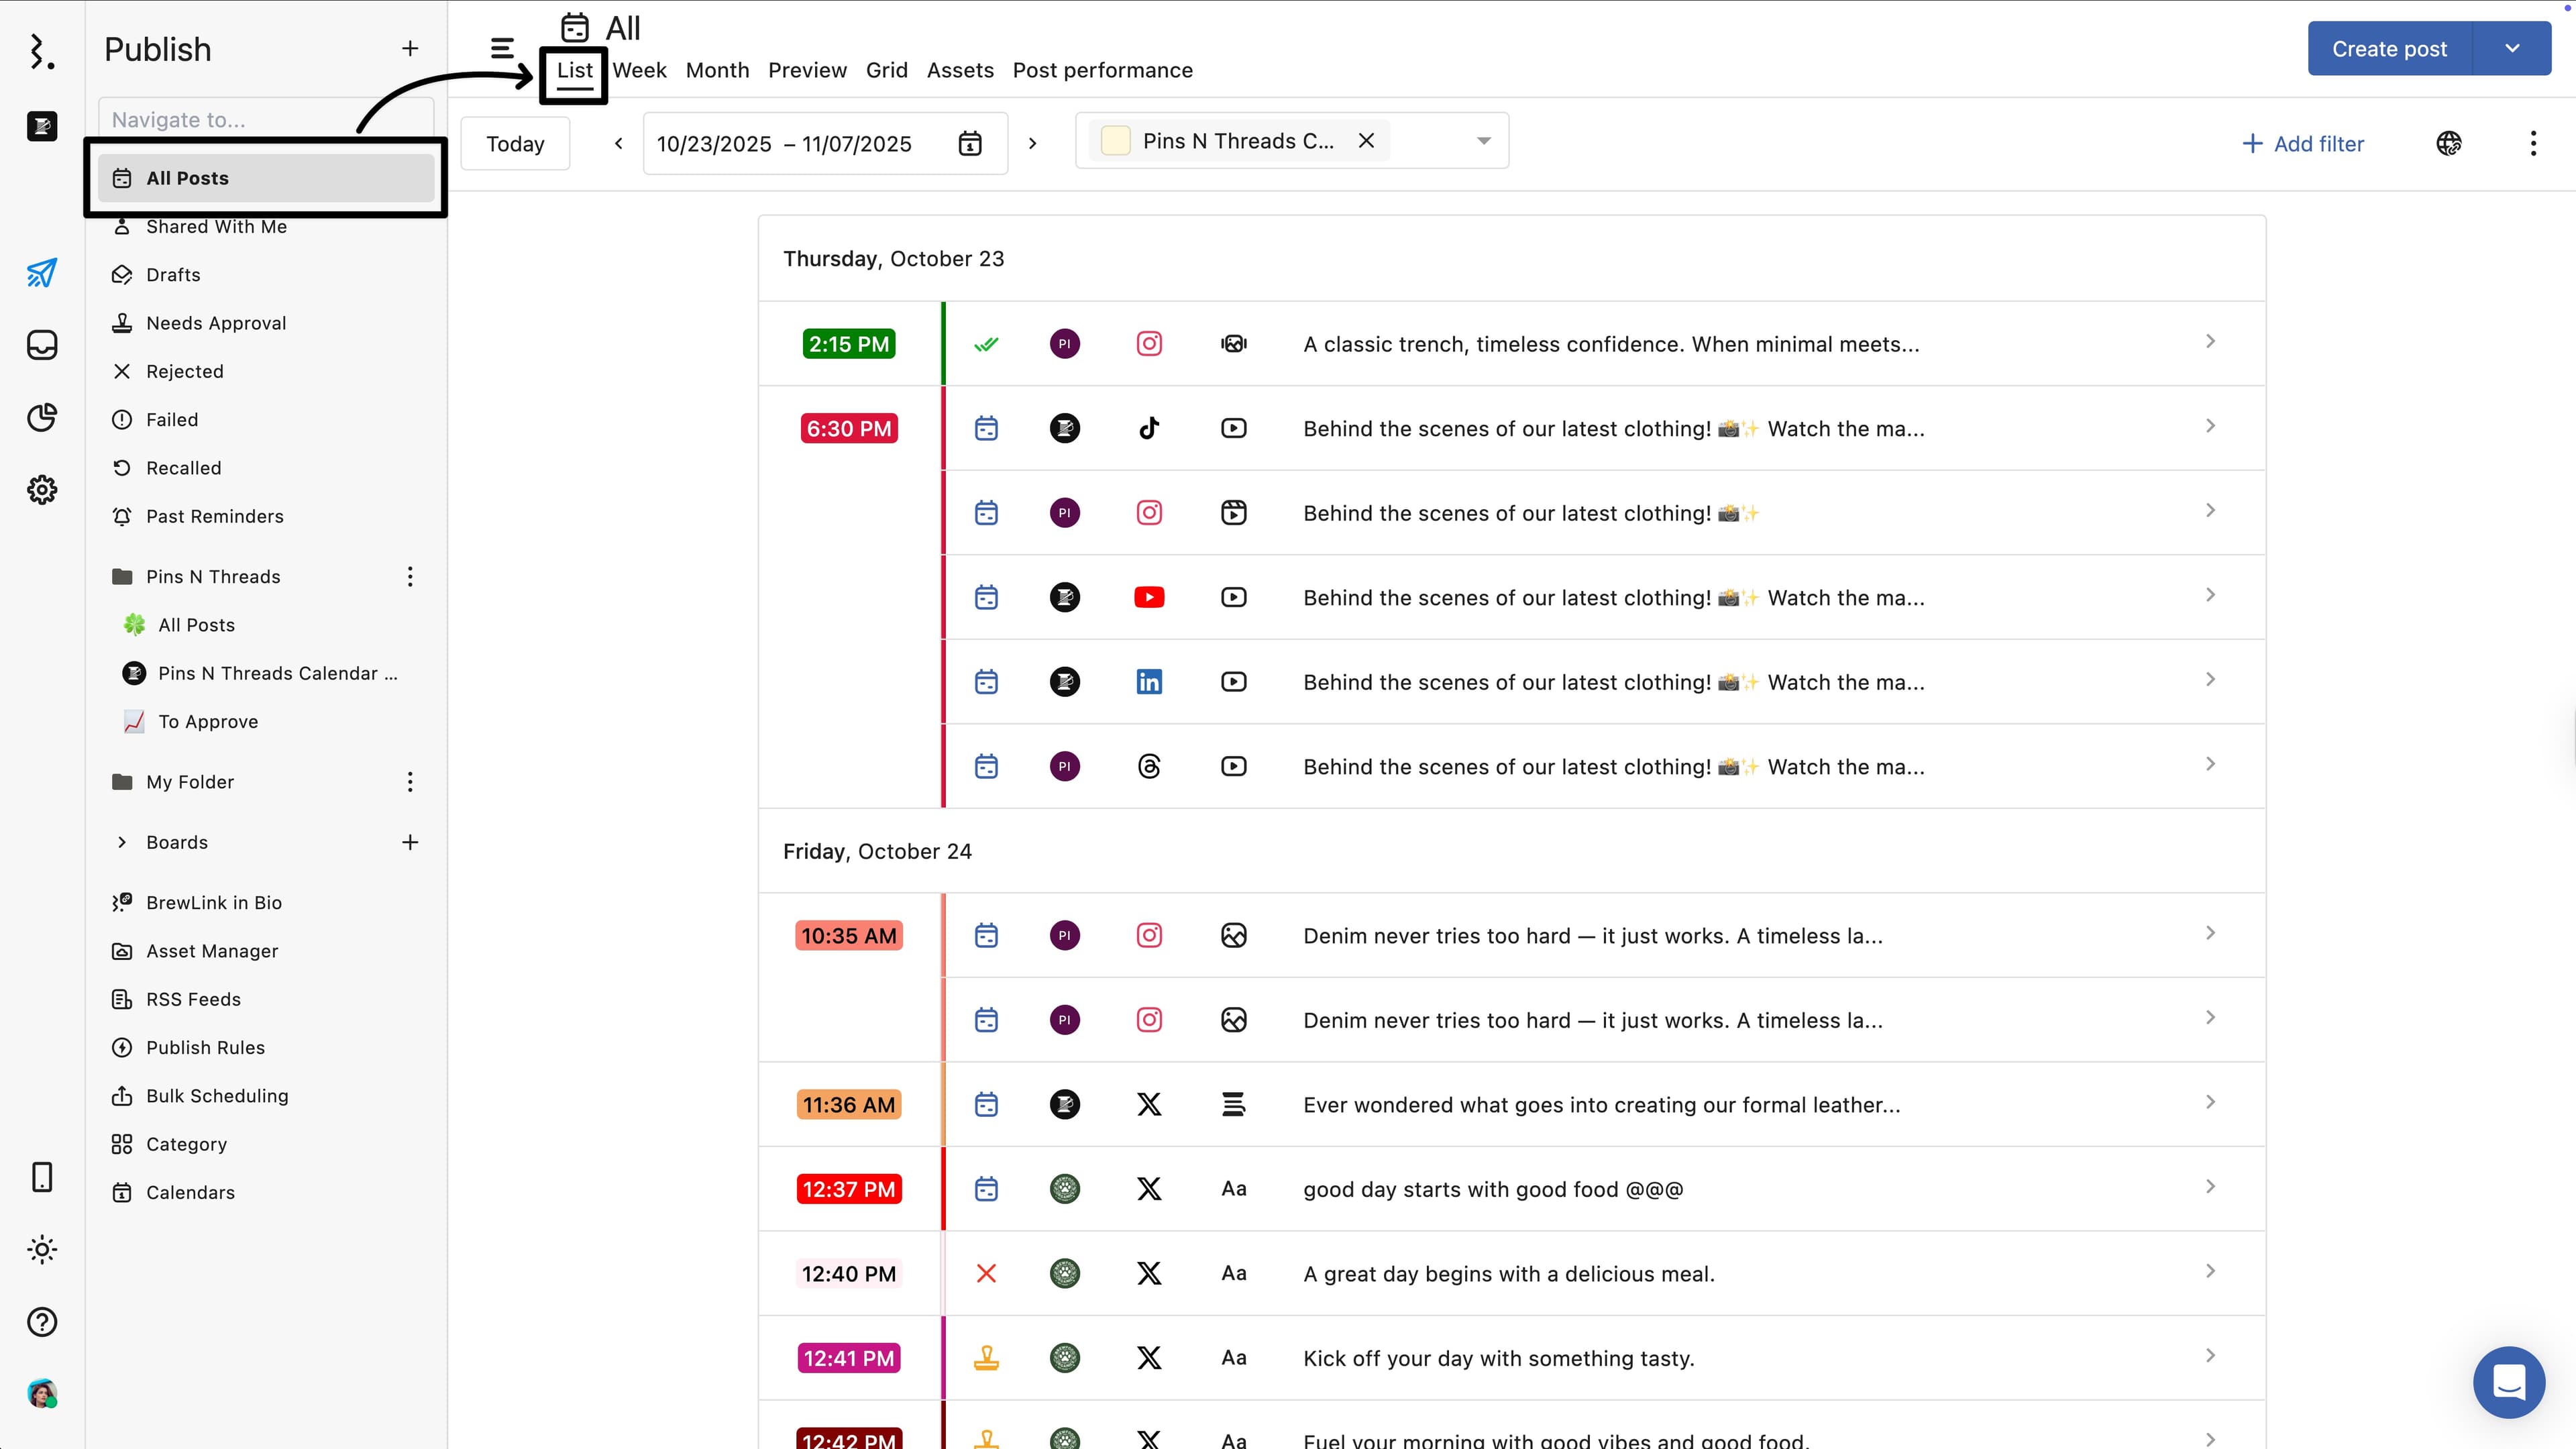2576x1449 pixels.
Task: Click the mobile phone icon in rail
Action: coord(42,1177)
